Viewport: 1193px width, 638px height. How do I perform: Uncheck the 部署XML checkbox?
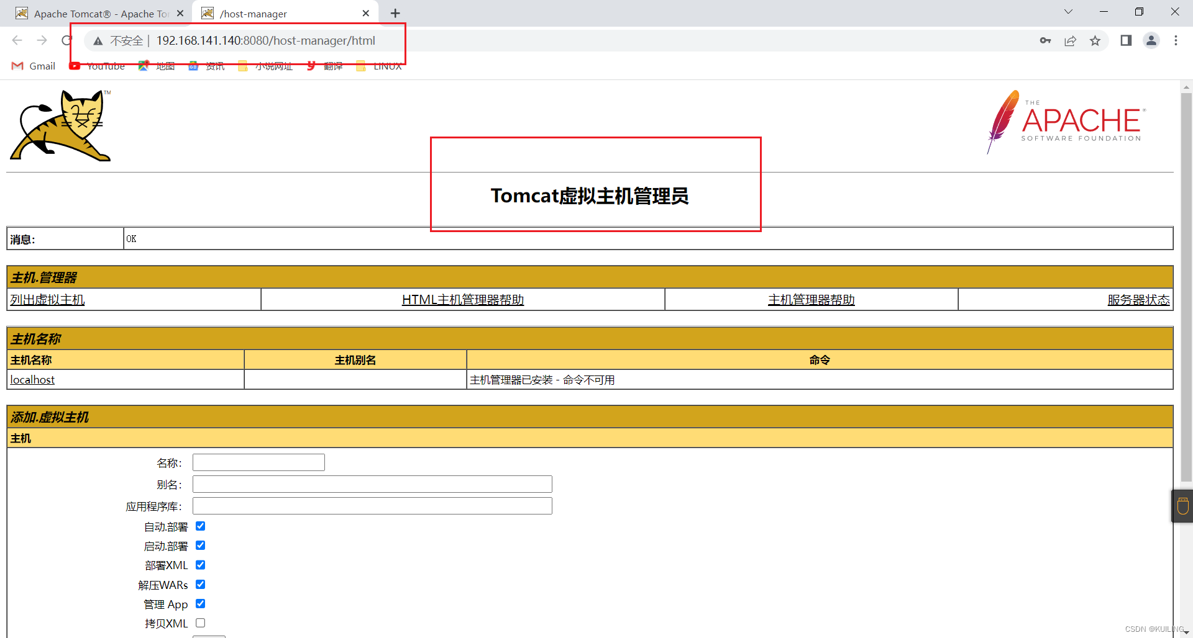point(200,565)
